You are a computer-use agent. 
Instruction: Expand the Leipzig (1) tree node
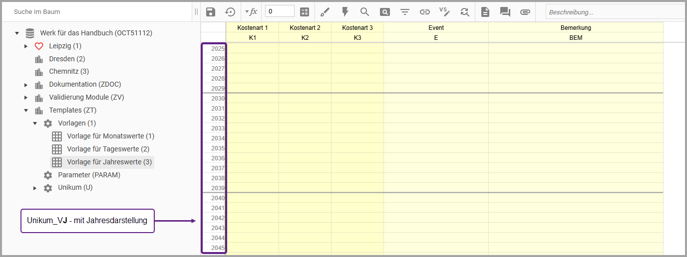(x=26, y=46)
